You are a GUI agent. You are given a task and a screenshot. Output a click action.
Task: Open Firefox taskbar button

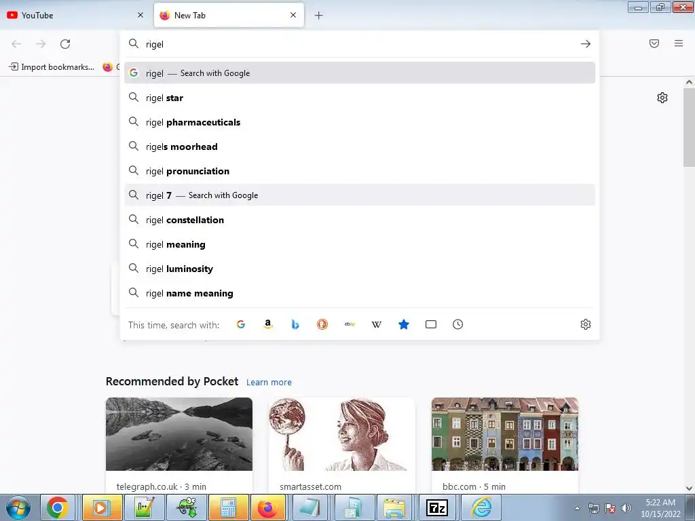(x=267, y=507)
